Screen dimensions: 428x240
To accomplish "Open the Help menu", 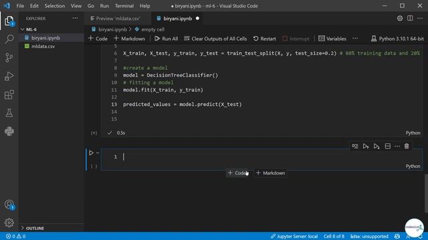I will pos(144,6).
